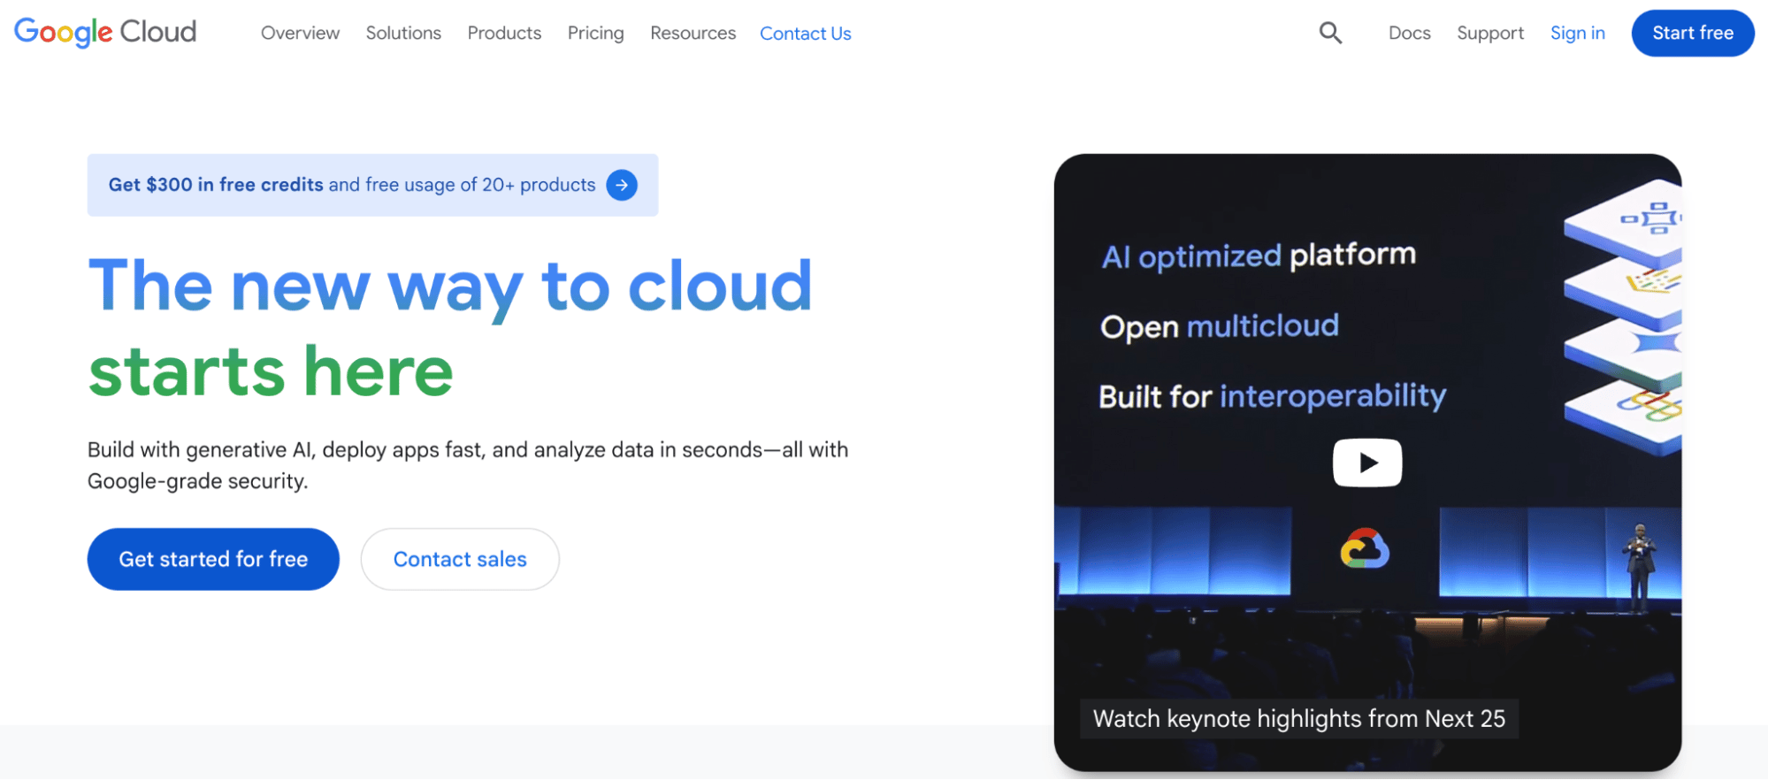Click 'Open multicloud' text in video
This screenshot has height=780, width=1768.
[1220, 326]
